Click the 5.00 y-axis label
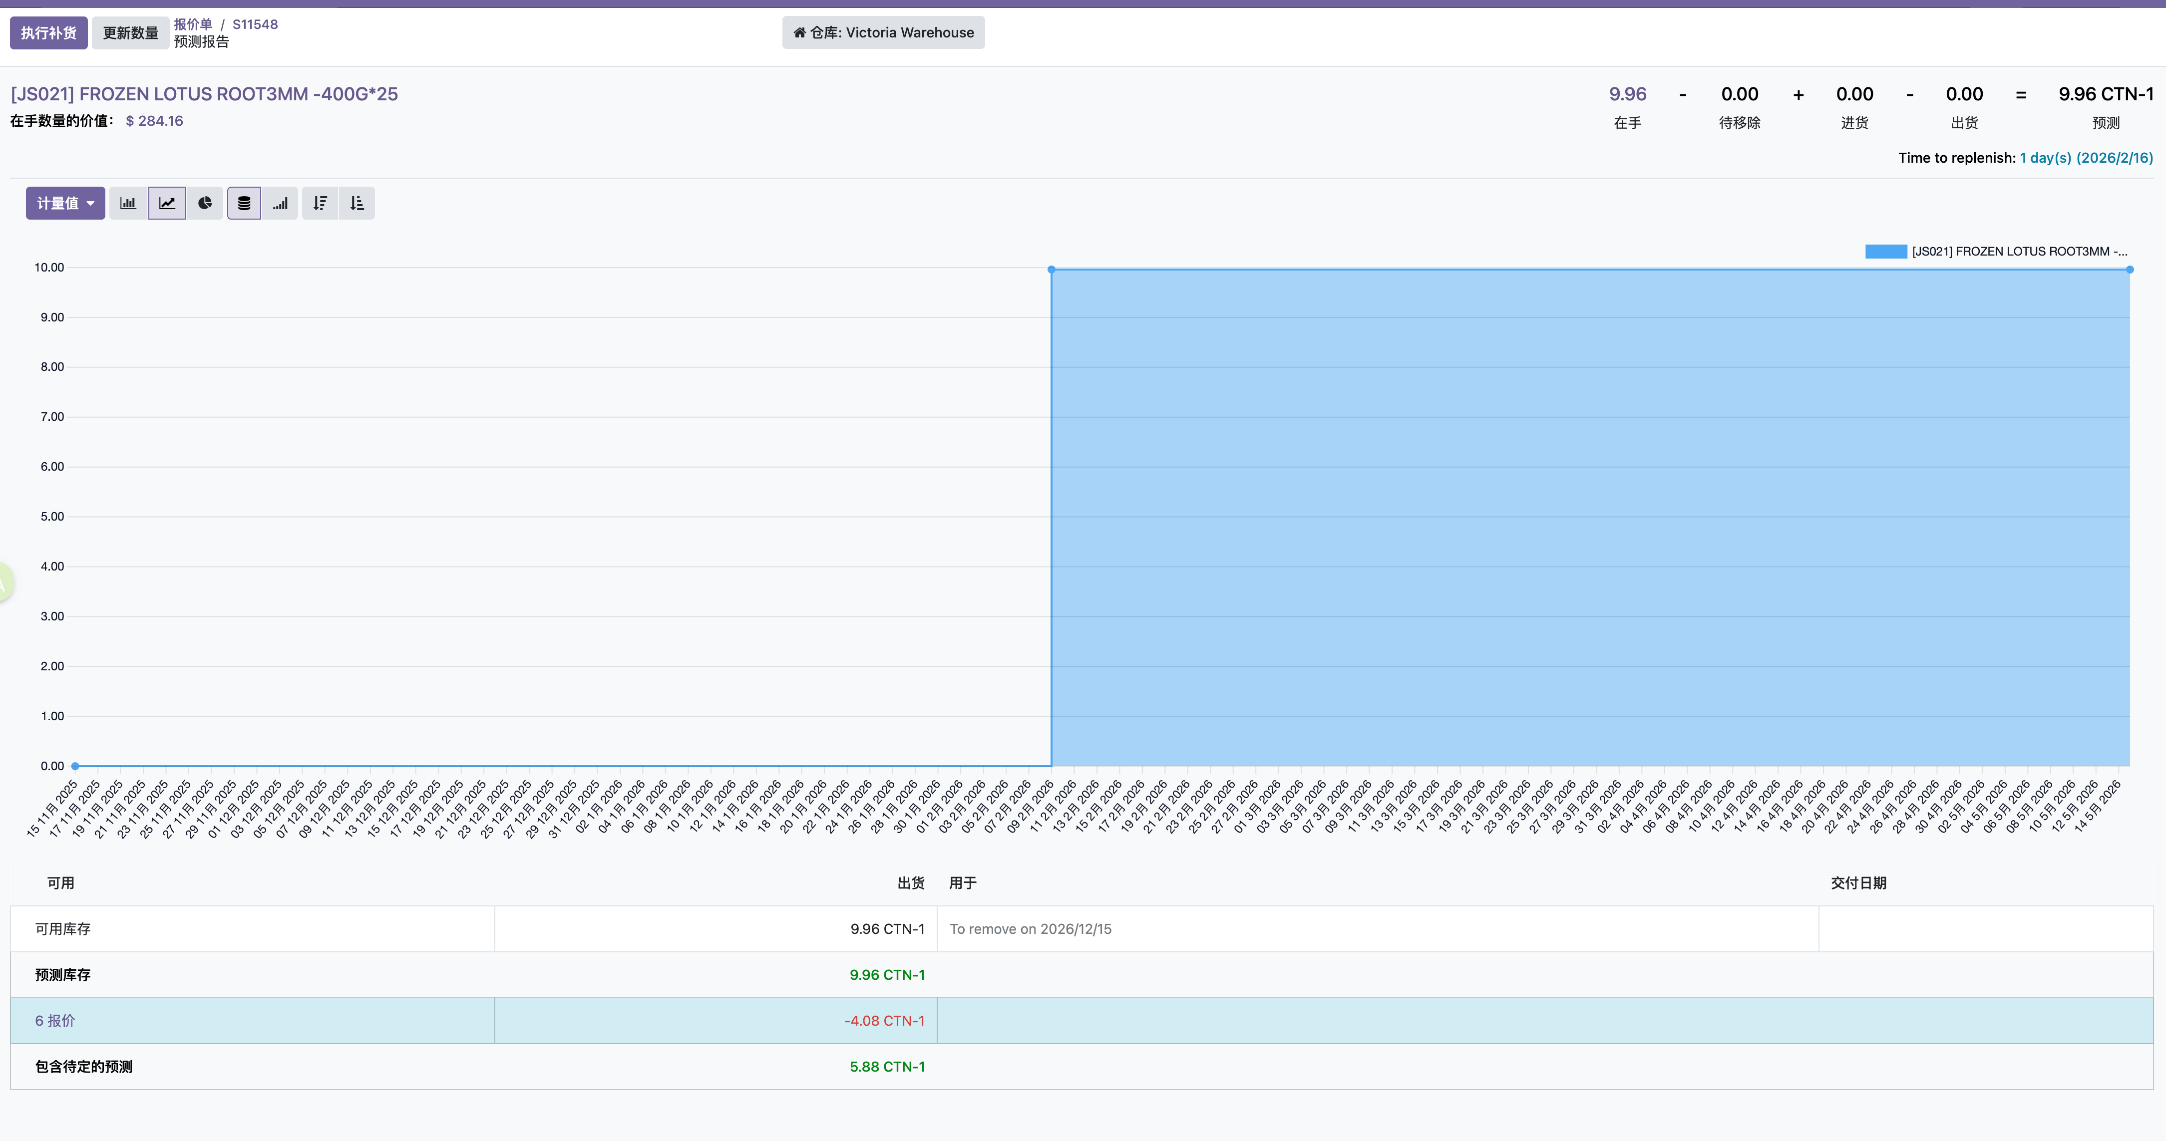The width and height of the screenshot is (2166, 1141). coord(52,516)
